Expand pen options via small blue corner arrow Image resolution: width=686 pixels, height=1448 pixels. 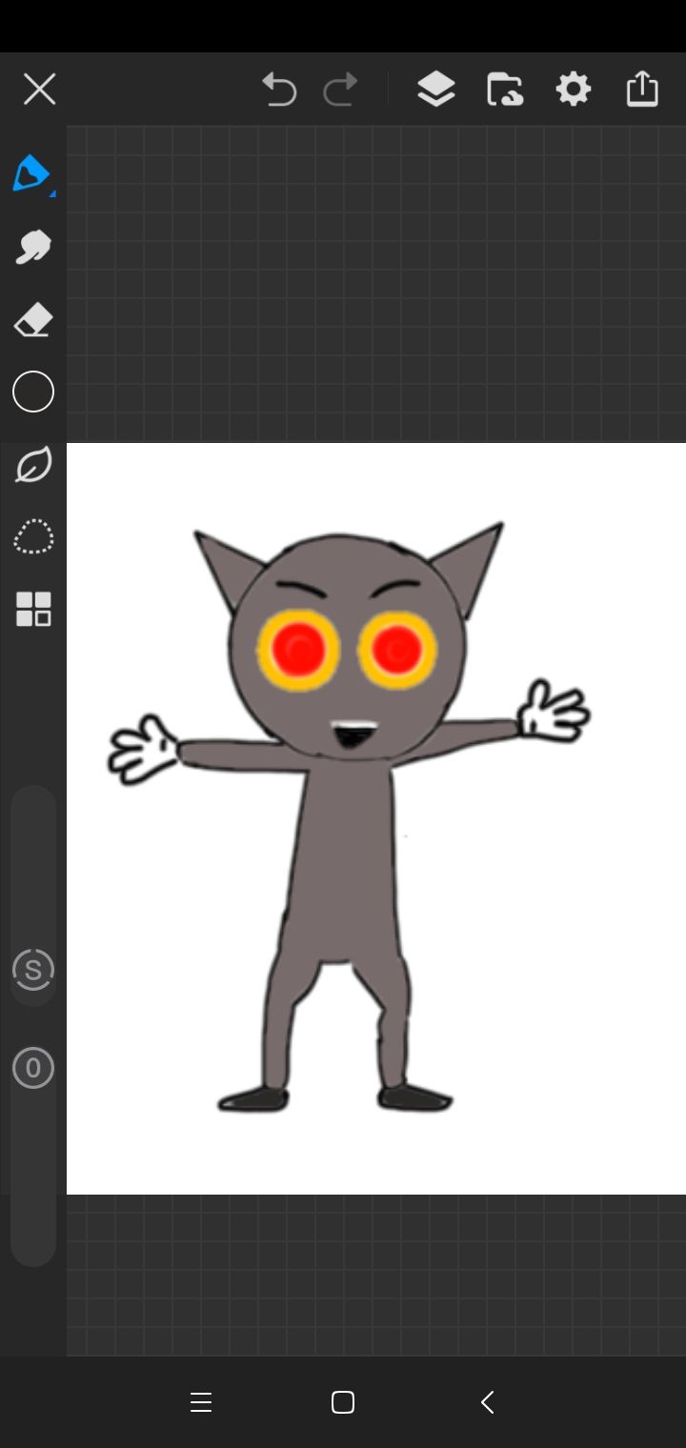pyautogui.click(x=52, y=194)
